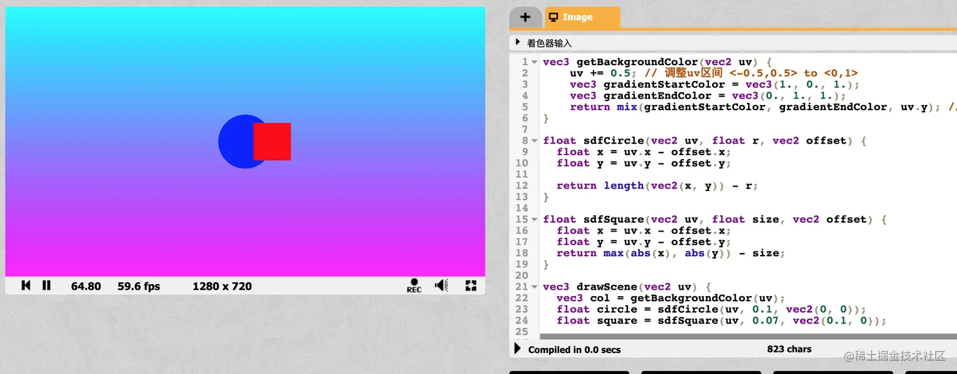Viewport: 957px width, 374px height.
Task: Start recording with the REC icon
Action: [x=414, y=285]
